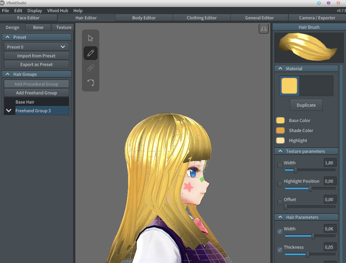
Task: Click the VRoidStudio app icon in title bar
Action: [2, 3]
